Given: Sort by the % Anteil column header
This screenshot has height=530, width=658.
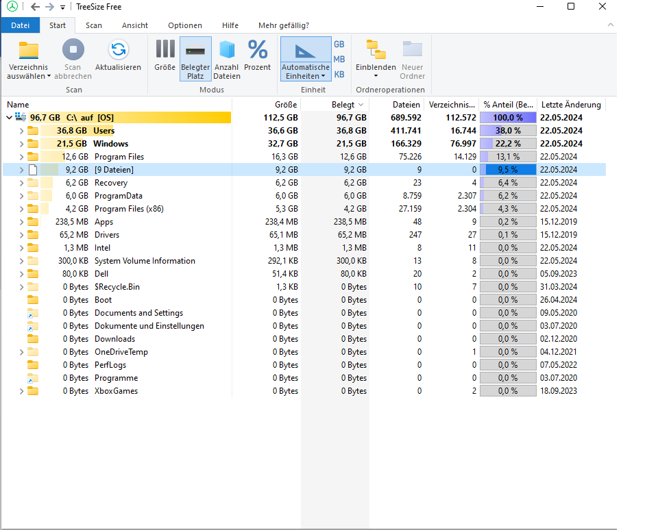Looking at the screenshot, I should tap(508, 104).
